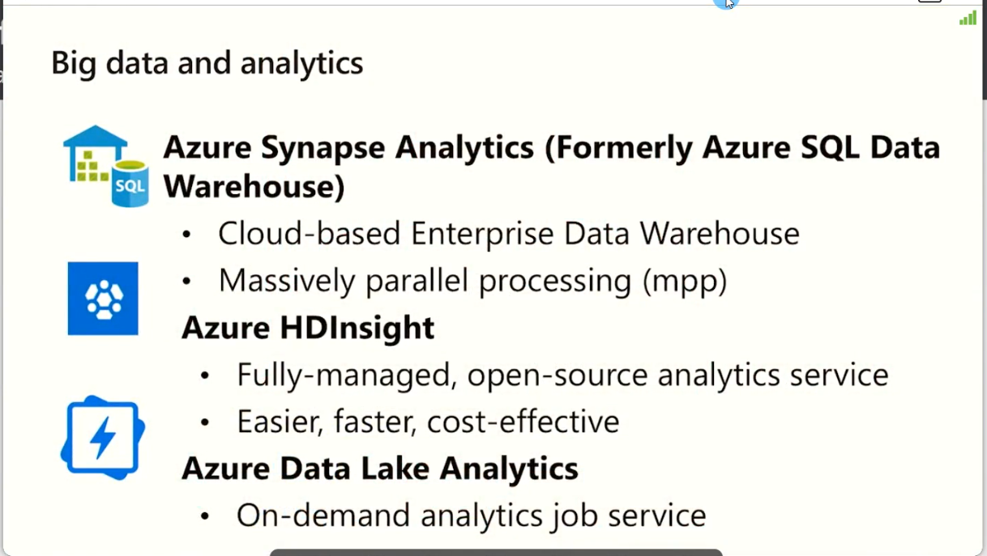The width and height of the screenshot is (987, 556).
Task: Click bullet point before 'Fully-managed, open-source'
Action: pyautogui.click(x=205, y=376)
